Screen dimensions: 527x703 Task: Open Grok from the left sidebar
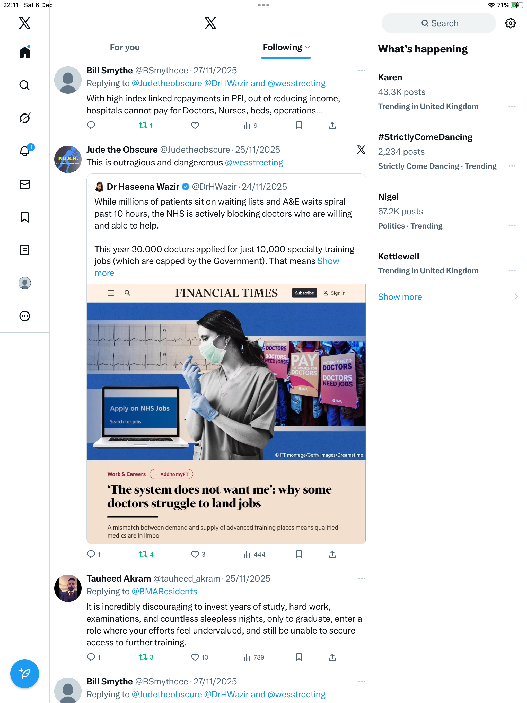[x=24, y=118]
